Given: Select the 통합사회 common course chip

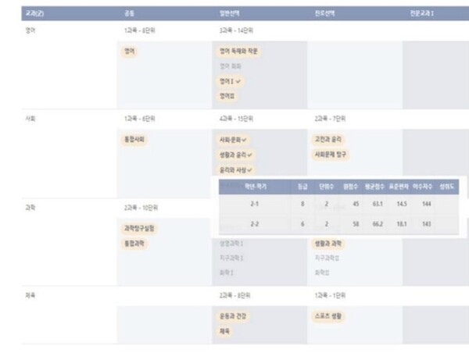Looking at the screenshot, I should click(134, 140).
